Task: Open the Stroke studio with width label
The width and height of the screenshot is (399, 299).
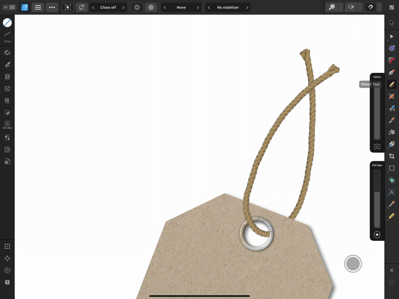Action: point(7,36)
